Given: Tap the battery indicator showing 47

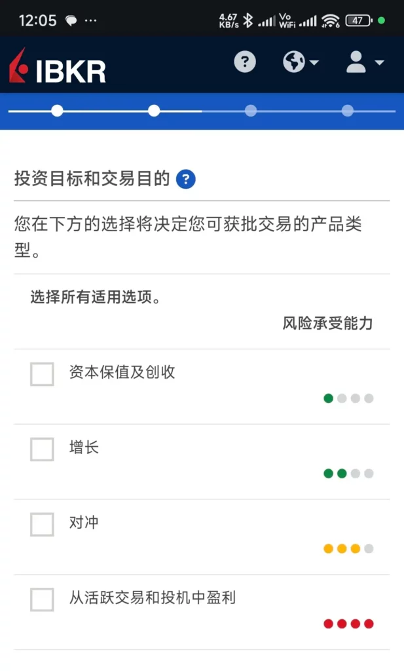Looking at the screenshot, I should (x=358, y=20).
